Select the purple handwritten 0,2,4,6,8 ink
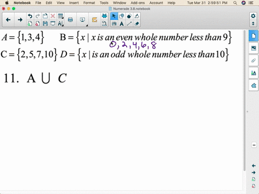259x194 pixels. point(133,45)
